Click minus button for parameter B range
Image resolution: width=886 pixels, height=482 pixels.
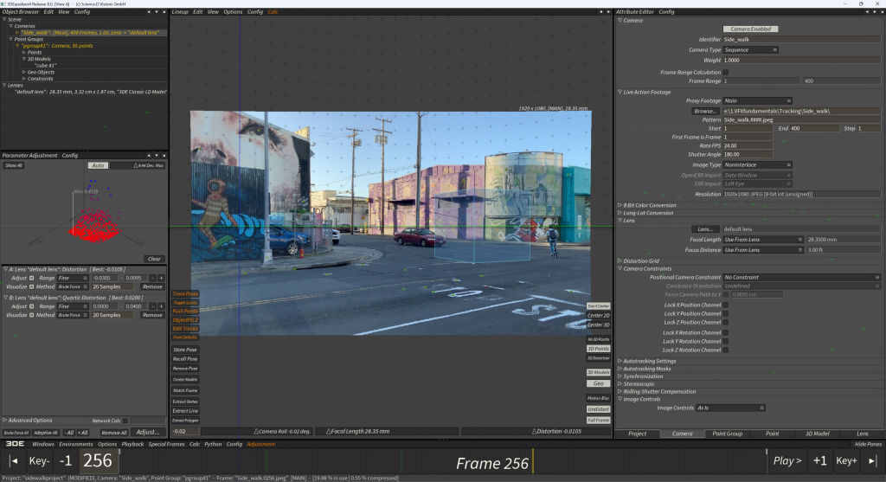pyautogui.click(x=152, y=306)
